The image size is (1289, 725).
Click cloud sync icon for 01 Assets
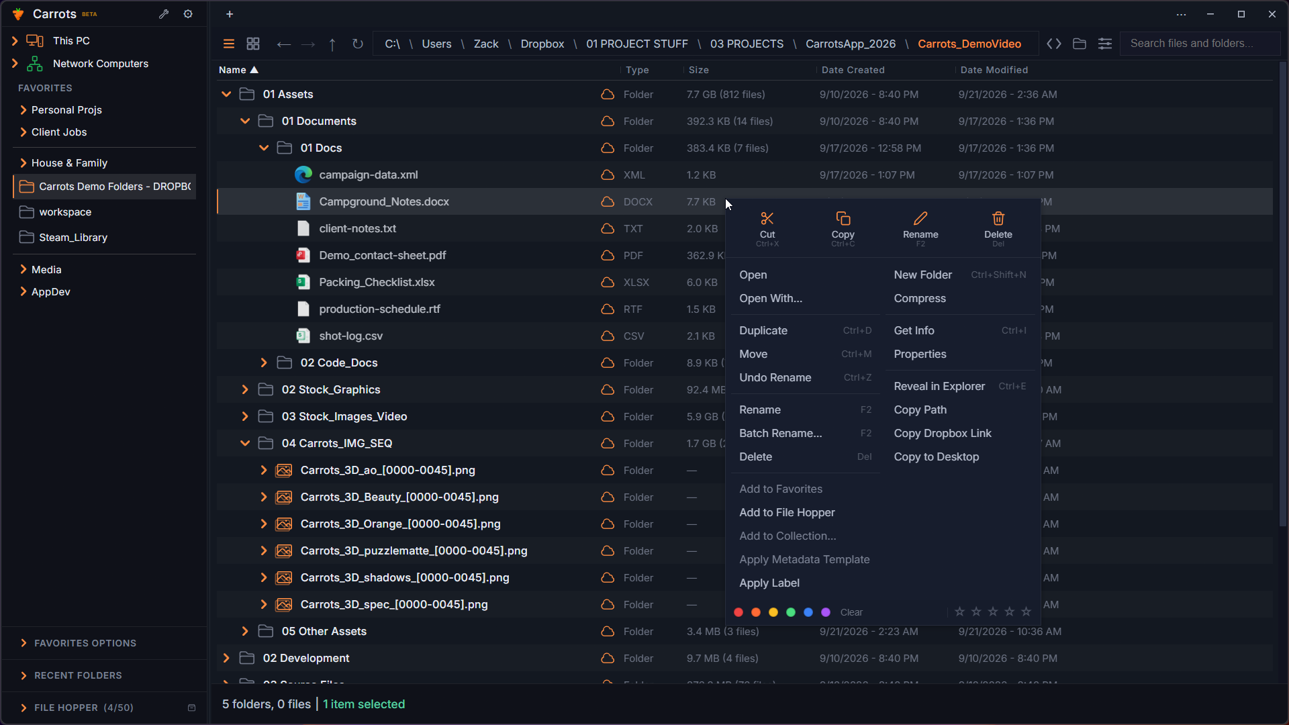point(608,94)
